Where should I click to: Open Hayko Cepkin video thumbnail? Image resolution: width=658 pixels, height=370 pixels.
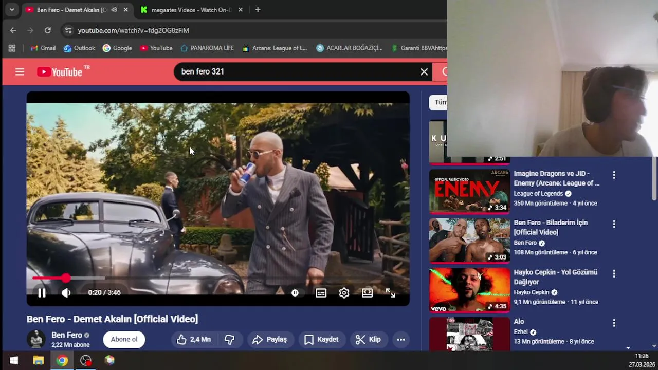469,290
